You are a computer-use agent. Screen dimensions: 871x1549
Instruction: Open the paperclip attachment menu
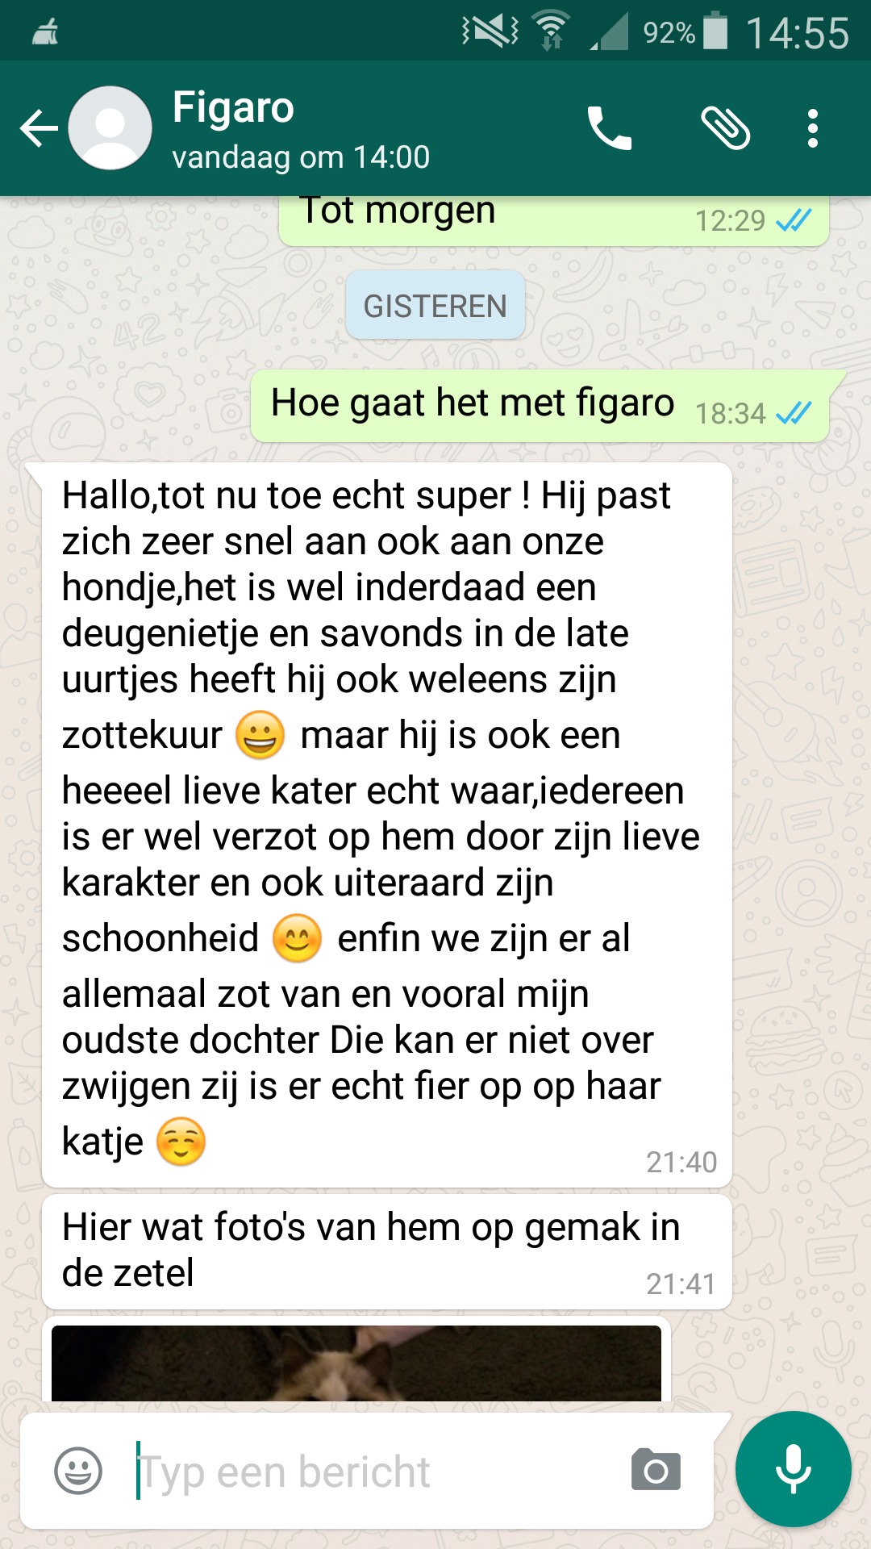coord(726,128)
